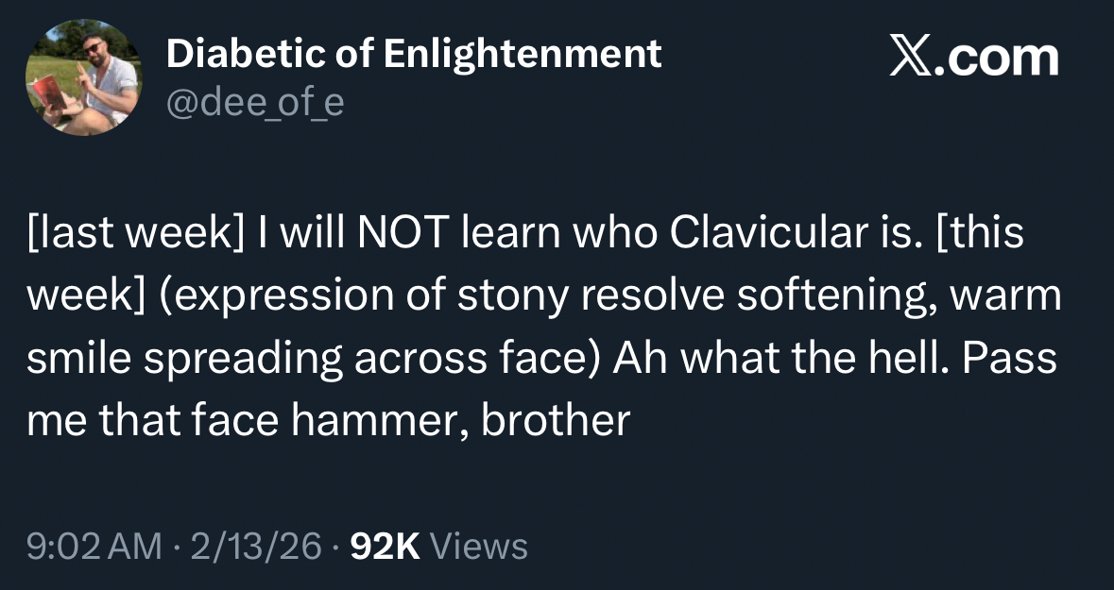Click the 92K view count number
The width and height of the screenshot is (1114, 590).
coord(385,546)
